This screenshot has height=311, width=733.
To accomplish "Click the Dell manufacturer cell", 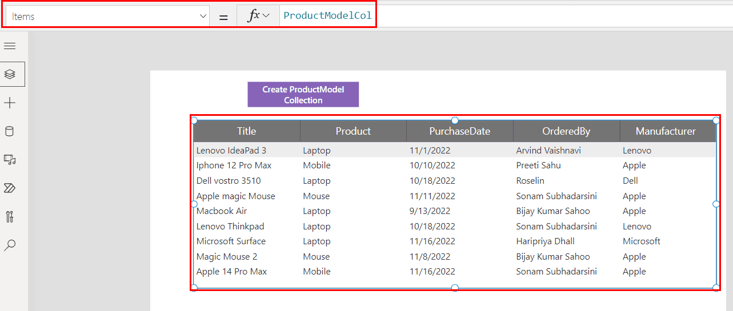I will click(631, 181).
